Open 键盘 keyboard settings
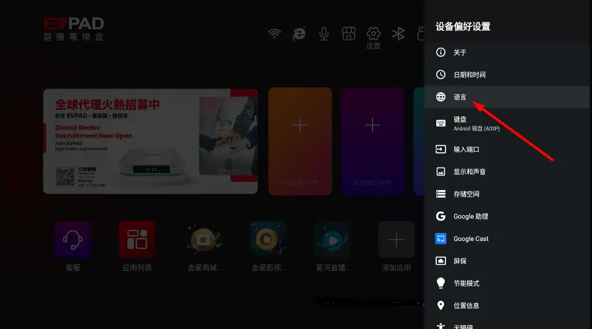 (476, 124)
